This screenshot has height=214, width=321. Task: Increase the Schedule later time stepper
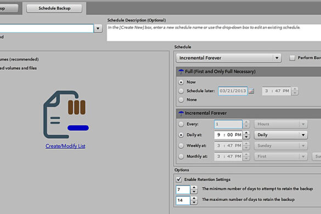point(295,89)
